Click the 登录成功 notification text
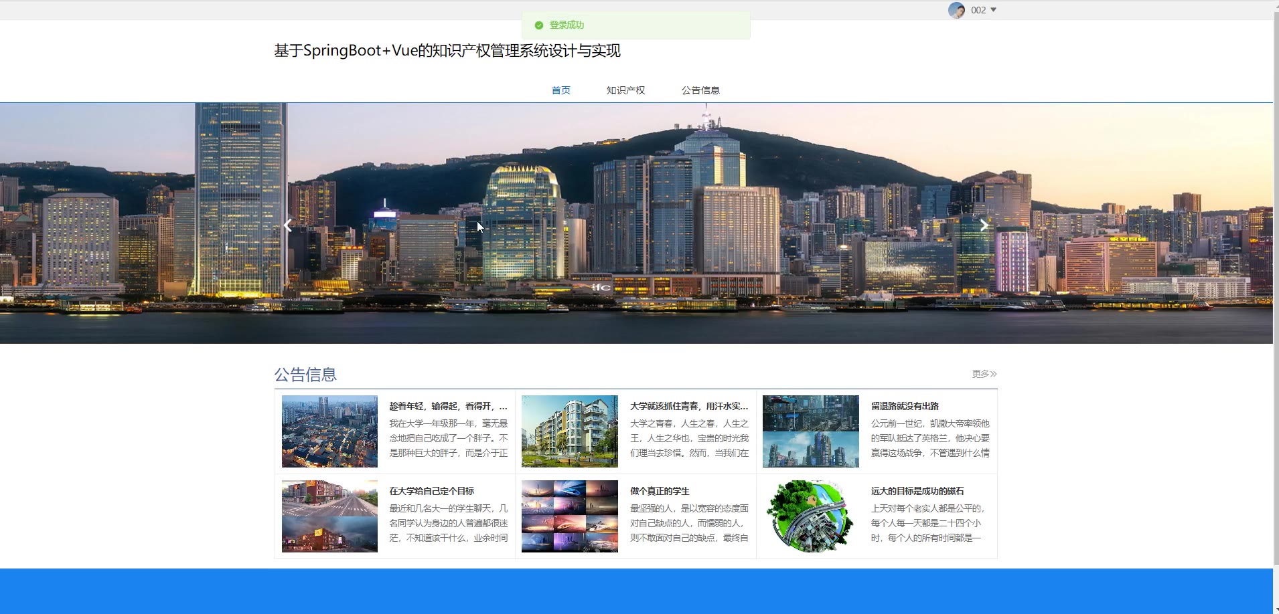The height and width of the screenshot is (614, 1279). pos(567,25)
